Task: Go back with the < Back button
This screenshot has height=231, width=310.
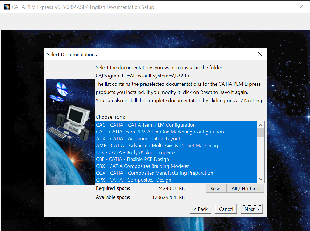Action: [200, 209]
